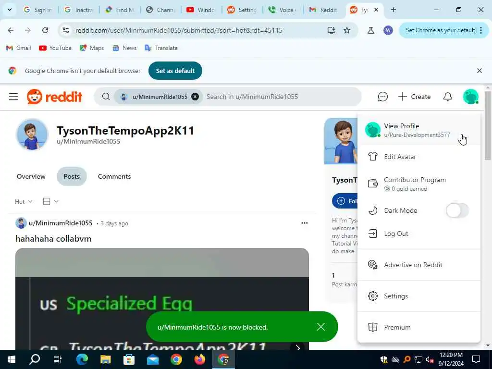Expand the Hot sort dropdown
The height and width of the screenshot is (369, 492).
24,201
